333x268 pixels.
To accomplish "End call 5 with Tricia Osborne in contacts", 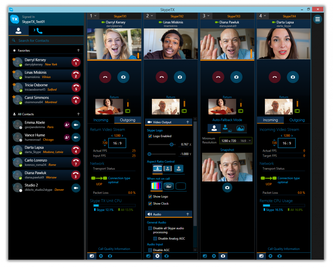I will pos(76,88).
